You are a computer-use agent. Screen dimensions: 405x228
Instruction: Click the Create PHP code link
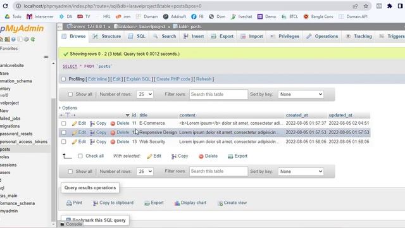[173, 79]
